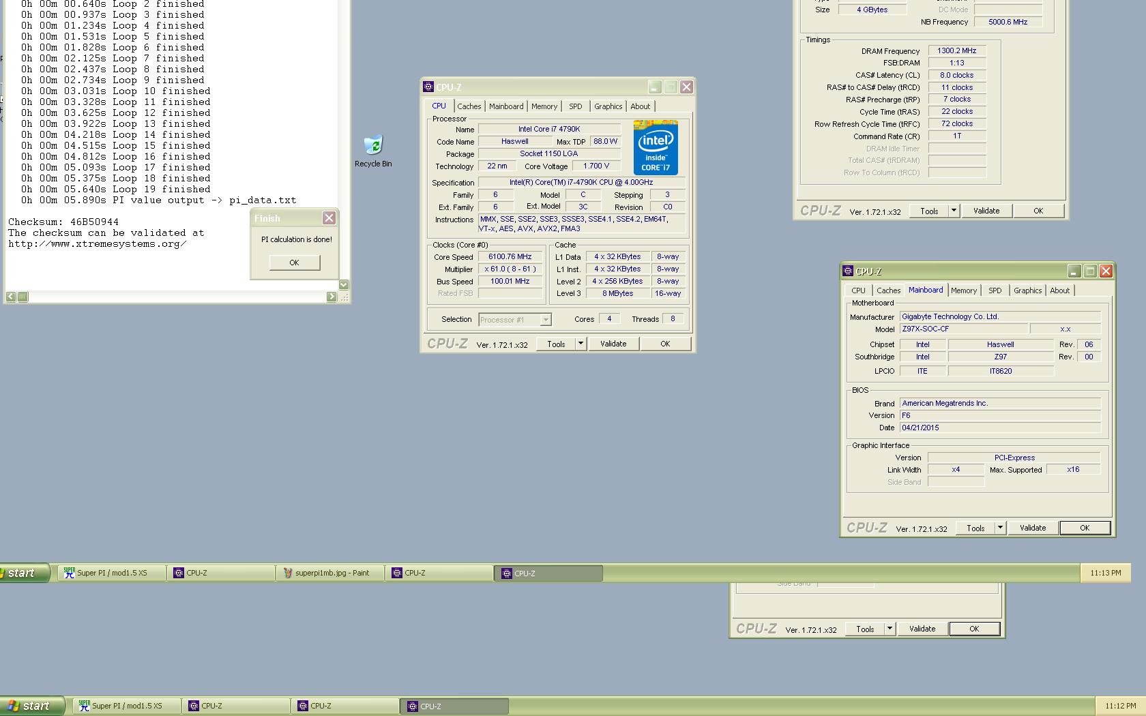The image size is (1146, 716).
Task: Click OK in lowest CPU-Z window
Action: [974, 629]
